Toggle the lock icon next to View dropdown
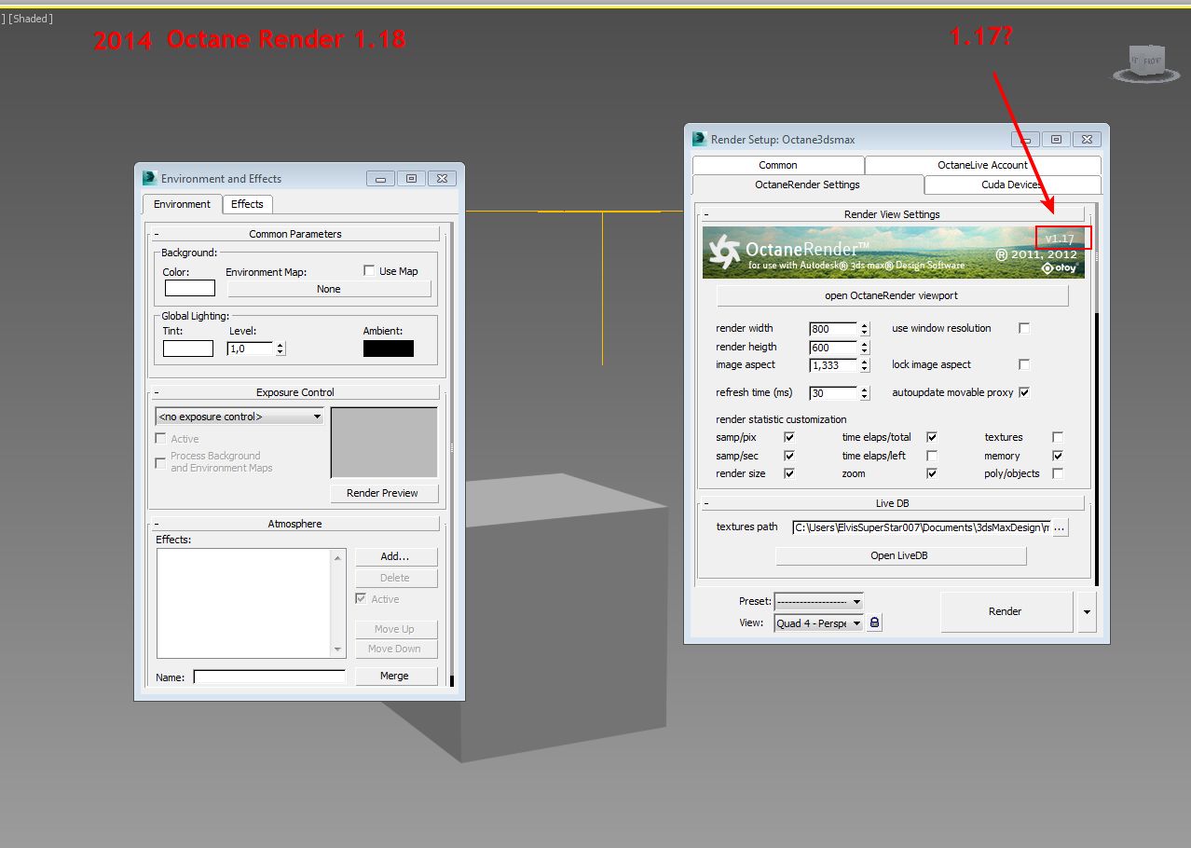Viewport: 1191px width, 848px height. pos(874,622)
